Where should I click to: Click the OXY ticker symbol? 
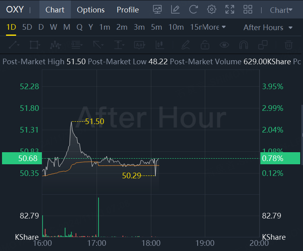tap(15, 10)
